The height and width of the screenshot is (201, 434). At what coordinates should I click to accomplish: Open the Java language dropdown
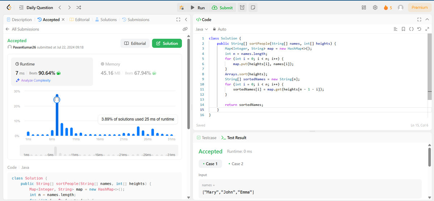point(201,29)
